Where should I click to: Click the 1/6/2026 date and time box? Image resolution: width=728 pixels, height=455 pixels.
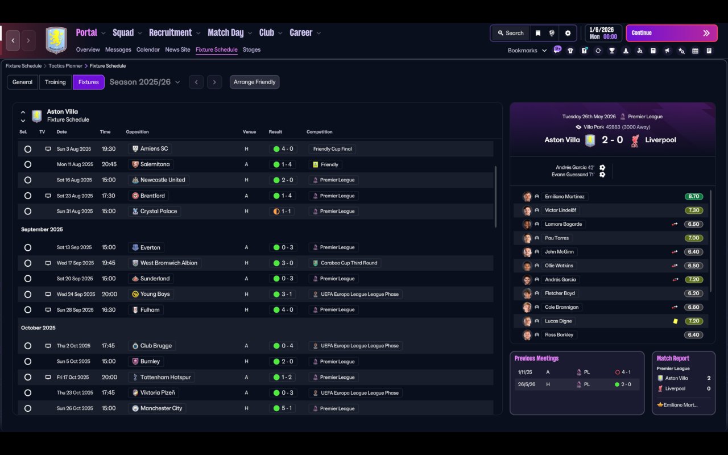coord(603,33)
